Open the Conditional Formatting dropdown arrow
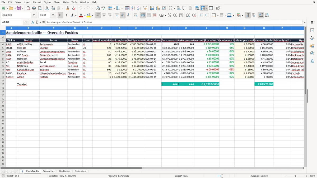The image size is (317, 178). (x=242, y=15)
